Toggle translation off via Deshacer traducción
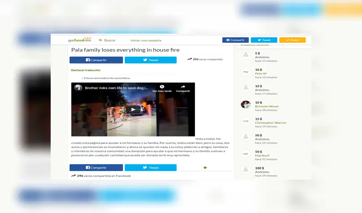Image resolution: width=362 pixels, height=213 pixels. [85, 70]
